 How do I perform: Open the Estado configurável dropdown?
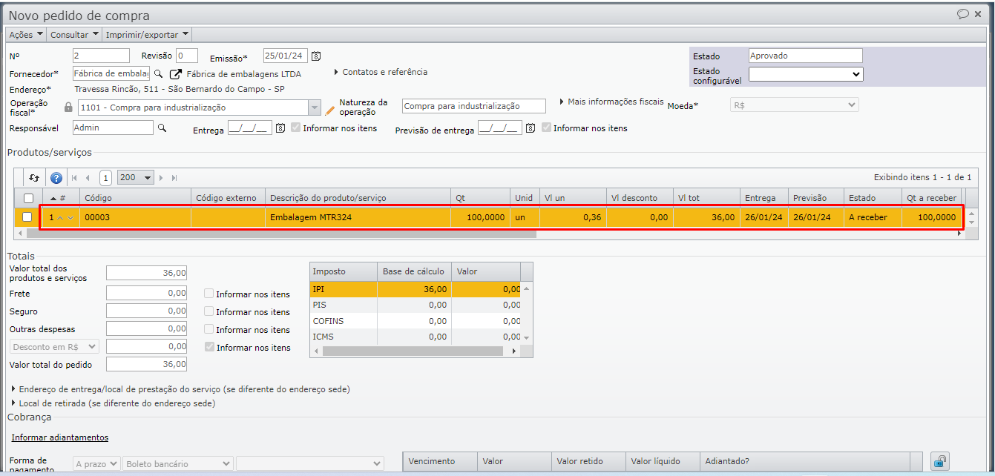pos(806,74)
